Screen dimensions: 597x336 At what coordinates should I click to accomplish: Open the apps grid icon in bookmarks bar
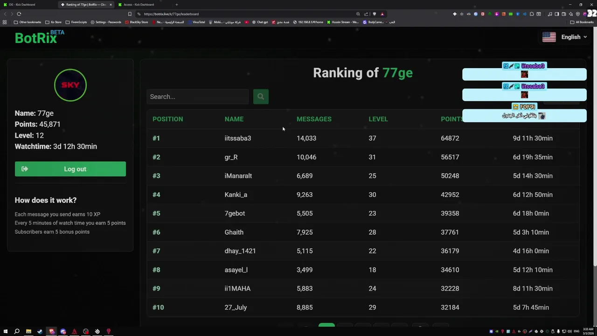[5, 22]
